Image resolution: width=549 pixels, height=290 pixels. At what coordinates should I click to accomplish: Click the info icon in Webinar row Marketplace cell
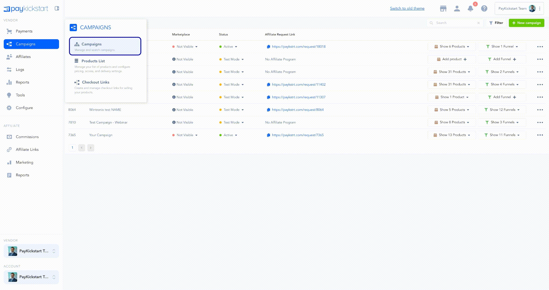[x=174, y=122]
